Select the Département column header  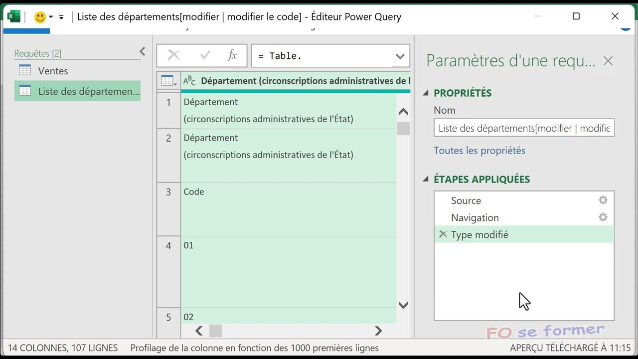click(x=296, y=81)
